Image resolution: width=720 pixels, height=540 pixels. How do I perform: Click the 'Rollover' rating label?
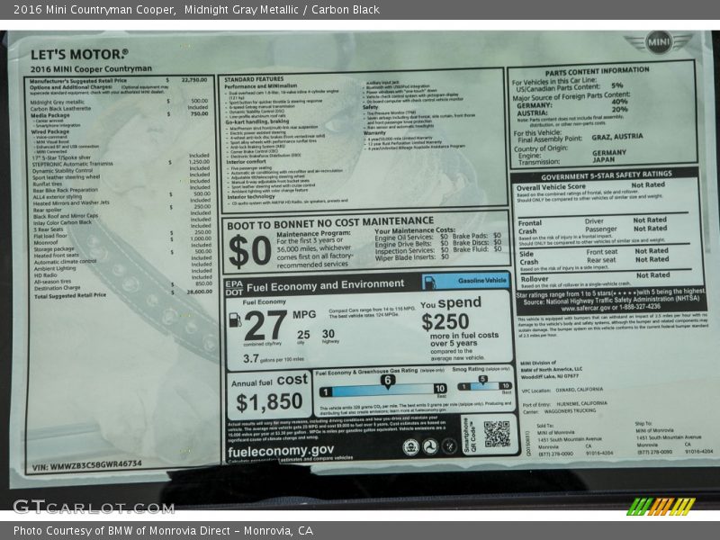(x=535, y=279)
